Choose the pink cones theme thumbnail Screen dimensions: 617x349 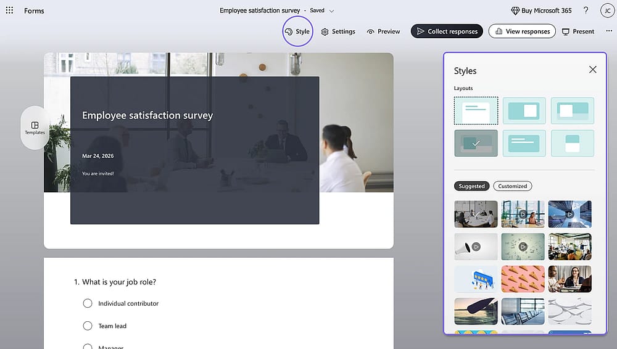coord(523,279)
